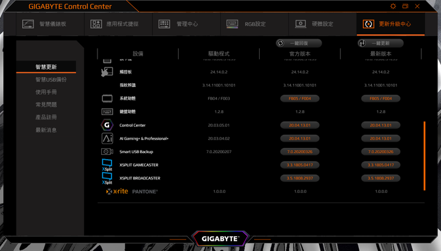Click the 最新版本 column header
This screenshot has height=251, width=441.
coord(381,54)
